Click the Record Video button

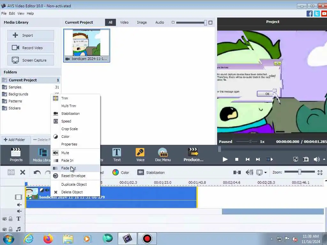[x=31, y=48]
